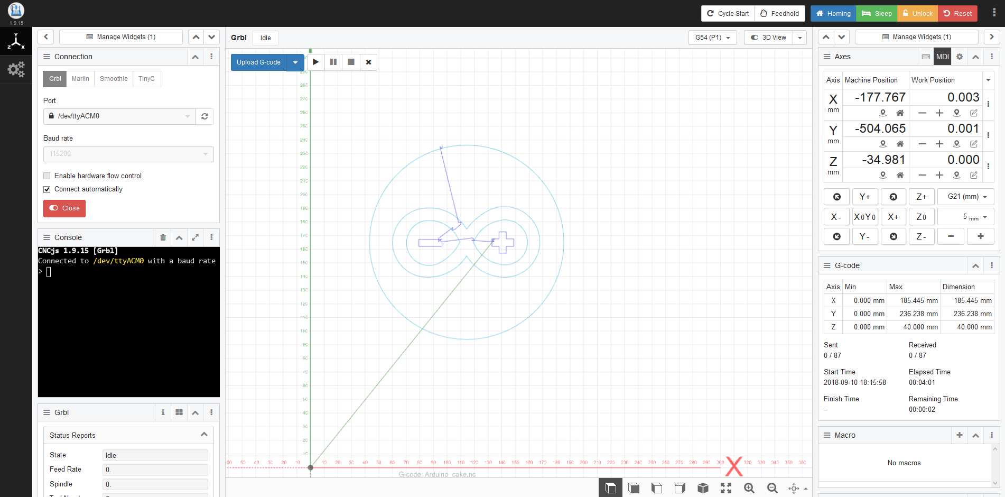Image resolution: width=1005 pixels, height=497 pixels.
Task: Open the 5 mm jog distance dropdown
Action: click(x=966, y=217)
